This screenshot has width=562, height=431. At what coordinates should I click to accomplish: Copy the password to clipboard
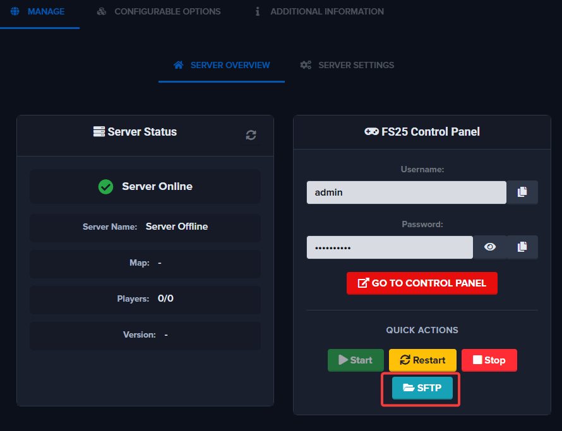(x=522, y=247)
